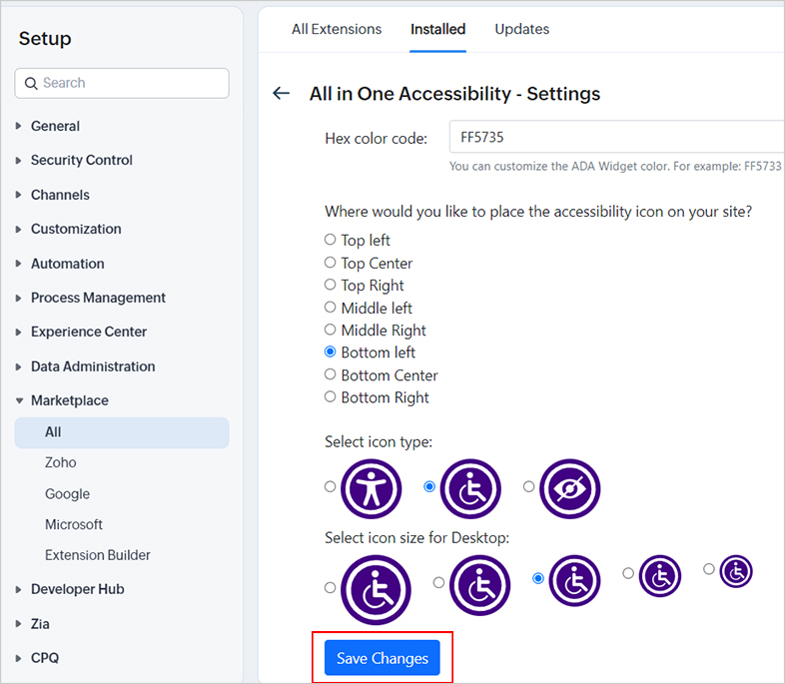
Task: Select radio for smallest desktop icon size
Action: click(x=709, y=569)
